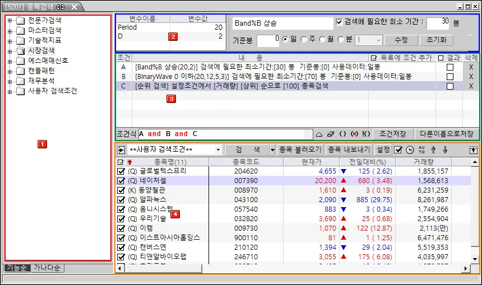Delete condition A with its X
The height and width of the screenshot is (285, 482).
tap(471, 67)
